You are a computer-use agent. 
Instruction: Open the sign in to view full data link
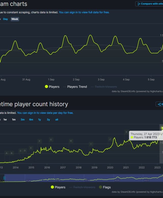pos(84,12)
